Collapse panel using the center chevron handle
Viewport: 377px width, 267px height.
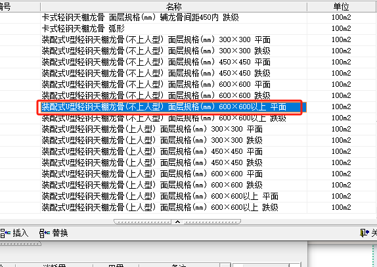(177, 222)
